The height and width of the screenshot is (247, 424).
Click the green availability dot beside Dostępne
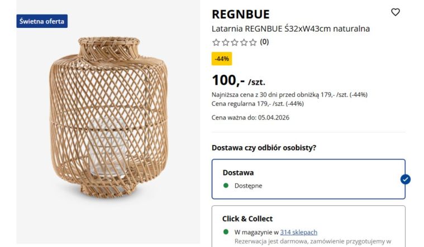click(226, 186)
